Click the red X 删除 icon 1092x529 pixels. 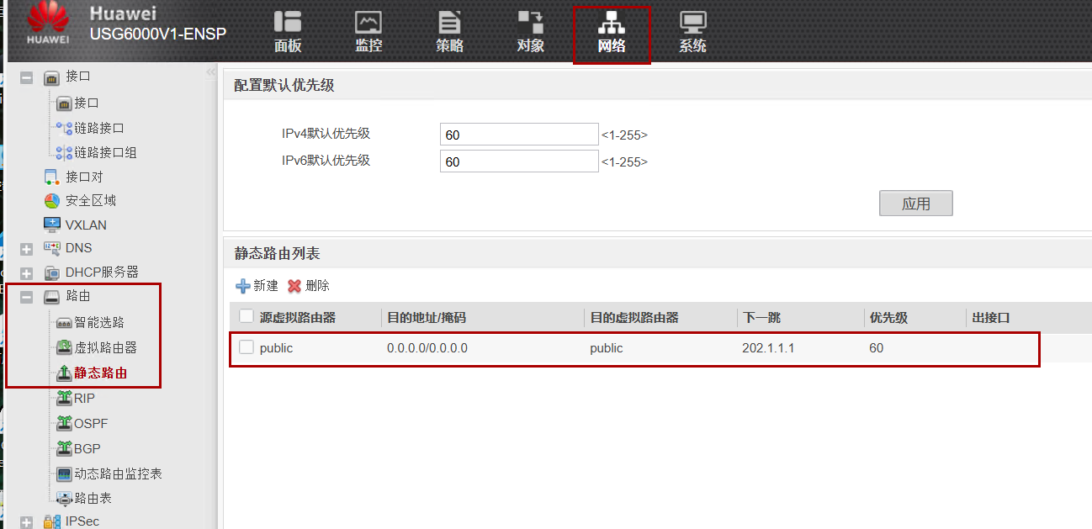coord(294,286)
